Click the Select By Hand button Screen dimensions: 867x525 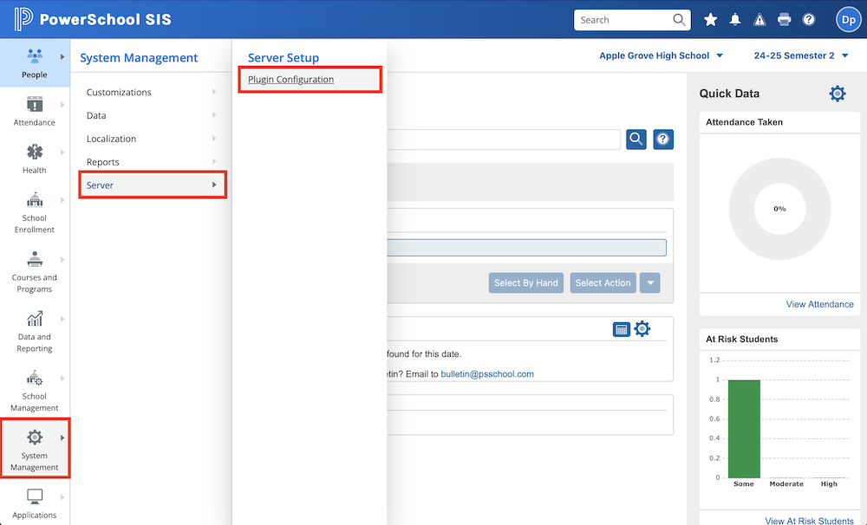click(525, 283)
